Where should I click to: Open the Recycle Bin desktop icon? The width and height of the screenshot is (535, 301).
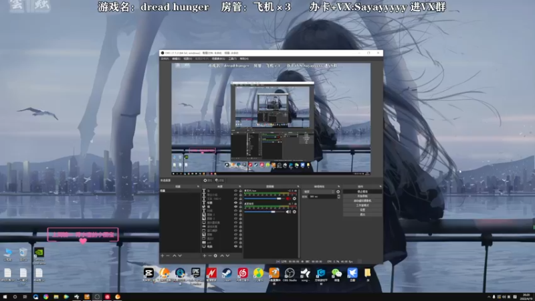[23, 255]
